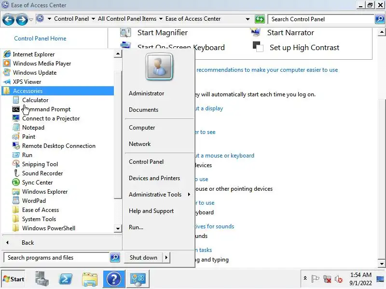386x289 pixels.
Task: Show hidden tray icons arrow
Action: [x=305, y=278]
